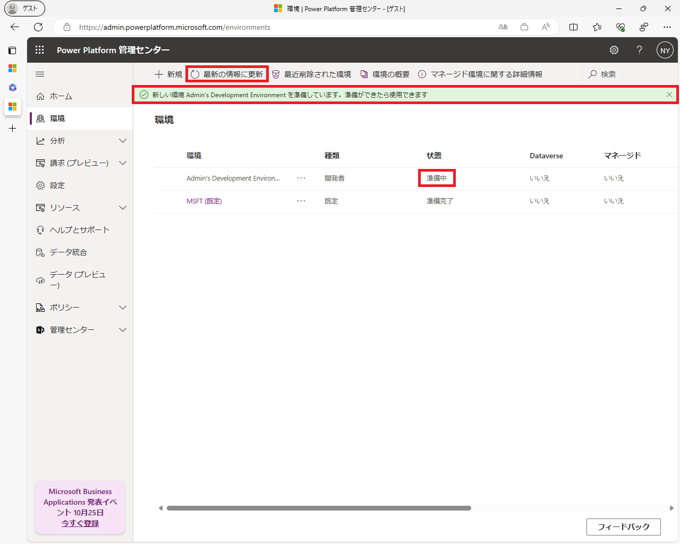Screen dimensions: 680x544
Task: Expand the ポリシー chevron
Action: point(123,308)
